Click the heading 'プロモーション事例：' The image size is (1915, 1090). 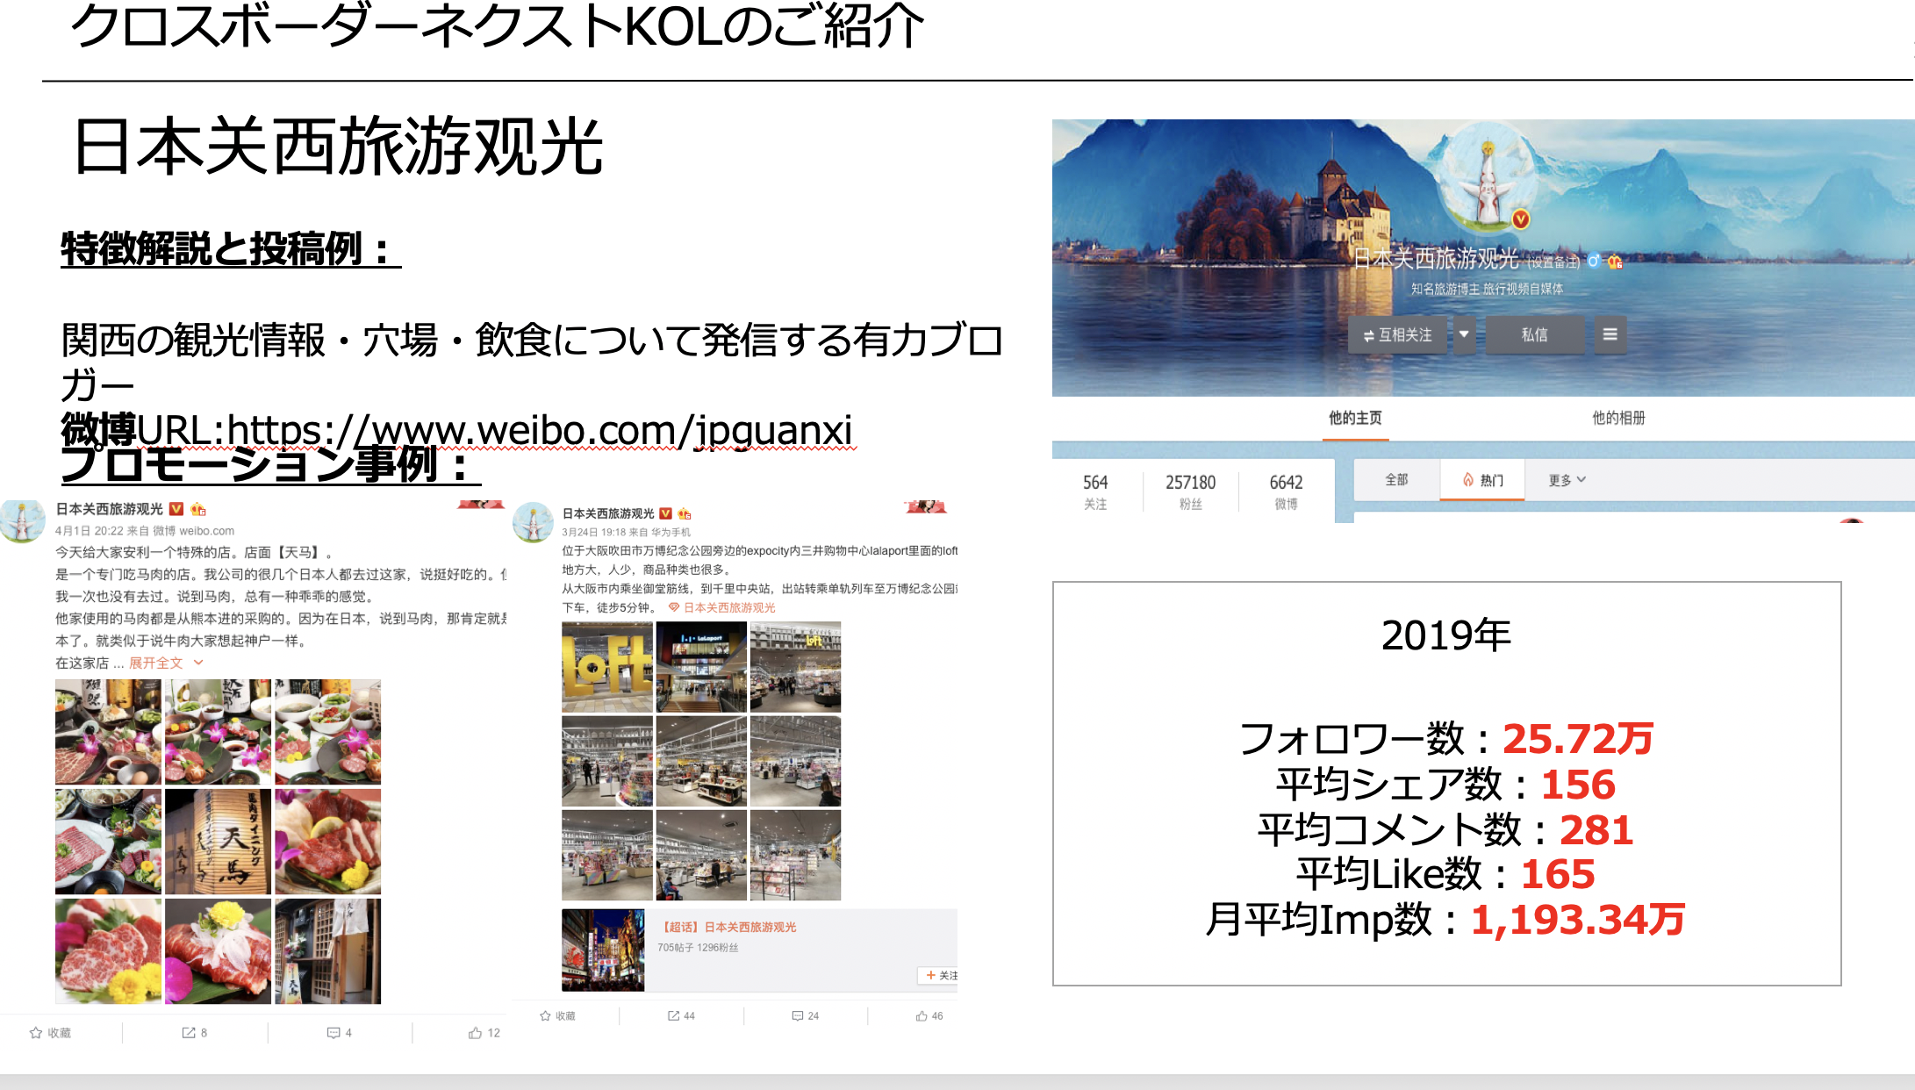[271, 465]
